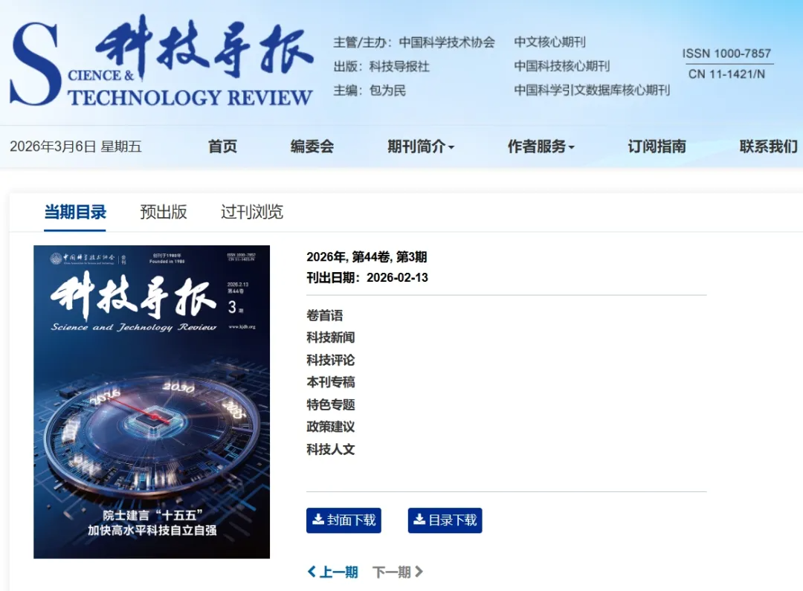
Task: Click the download icon on 目录下载 button
Action: tap(421, 520)
